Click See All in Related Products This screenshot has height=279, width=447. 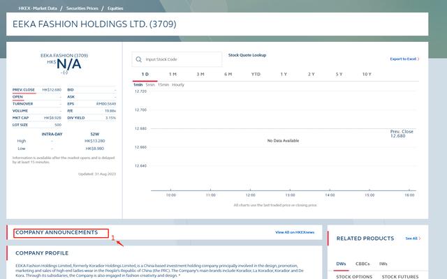412,239
